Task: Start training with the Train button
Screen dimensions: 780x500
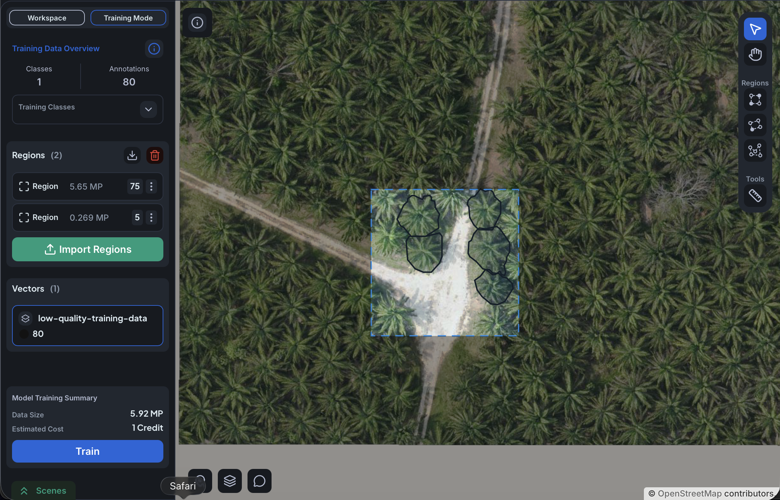Action: click(x=88, y=451)
